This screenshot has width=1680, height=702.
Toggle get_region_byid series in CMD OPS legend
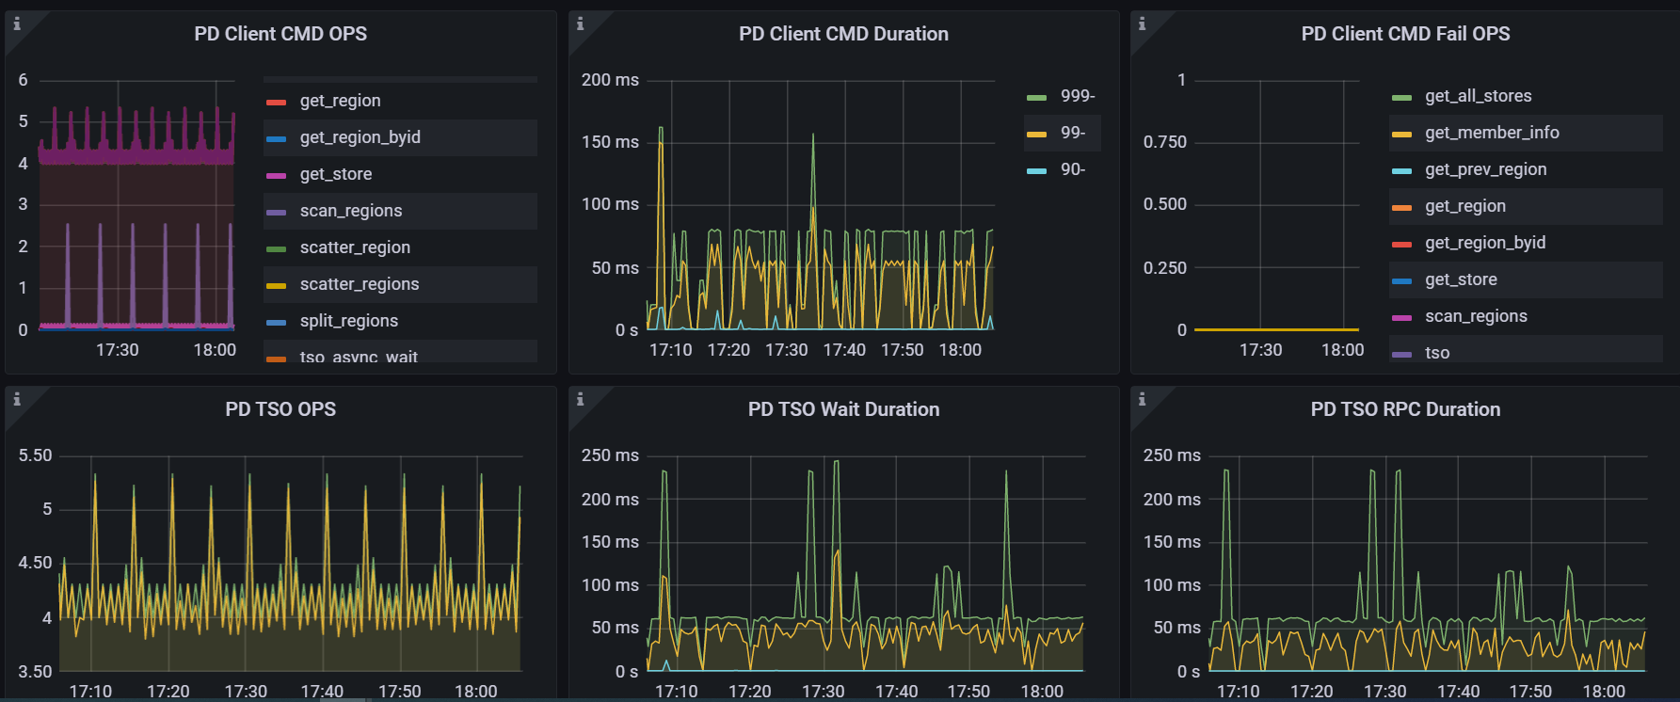coord(360,137)
